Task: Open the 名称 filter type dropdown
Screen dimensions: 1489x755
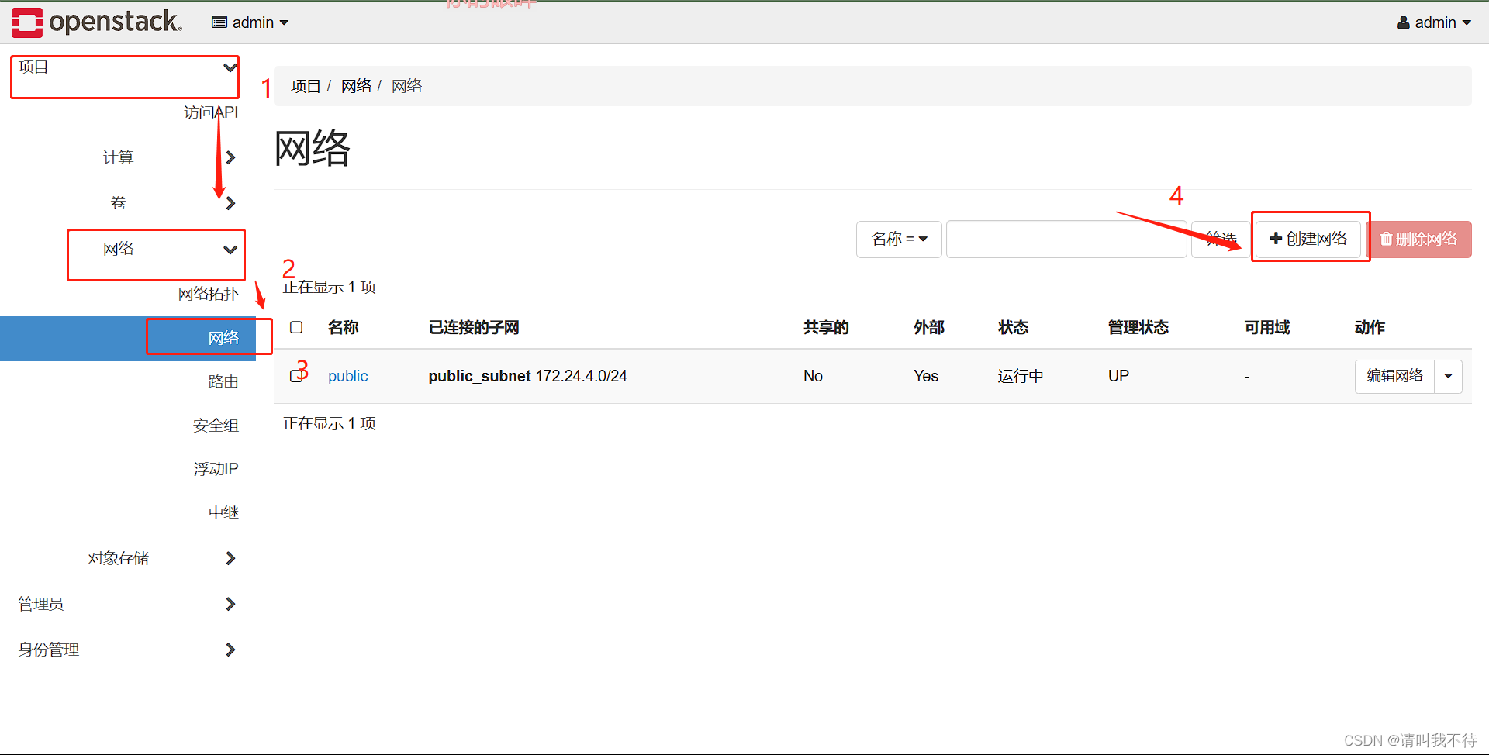Action: point(899,239)
